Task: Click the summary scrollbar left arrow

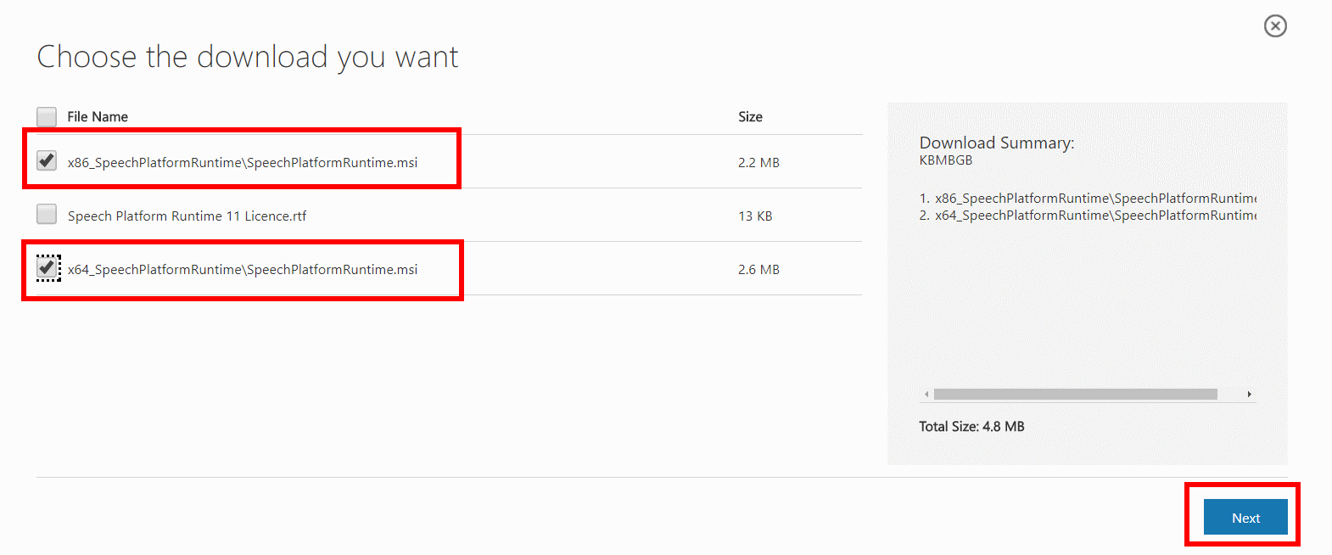Action: click(926, 394)
